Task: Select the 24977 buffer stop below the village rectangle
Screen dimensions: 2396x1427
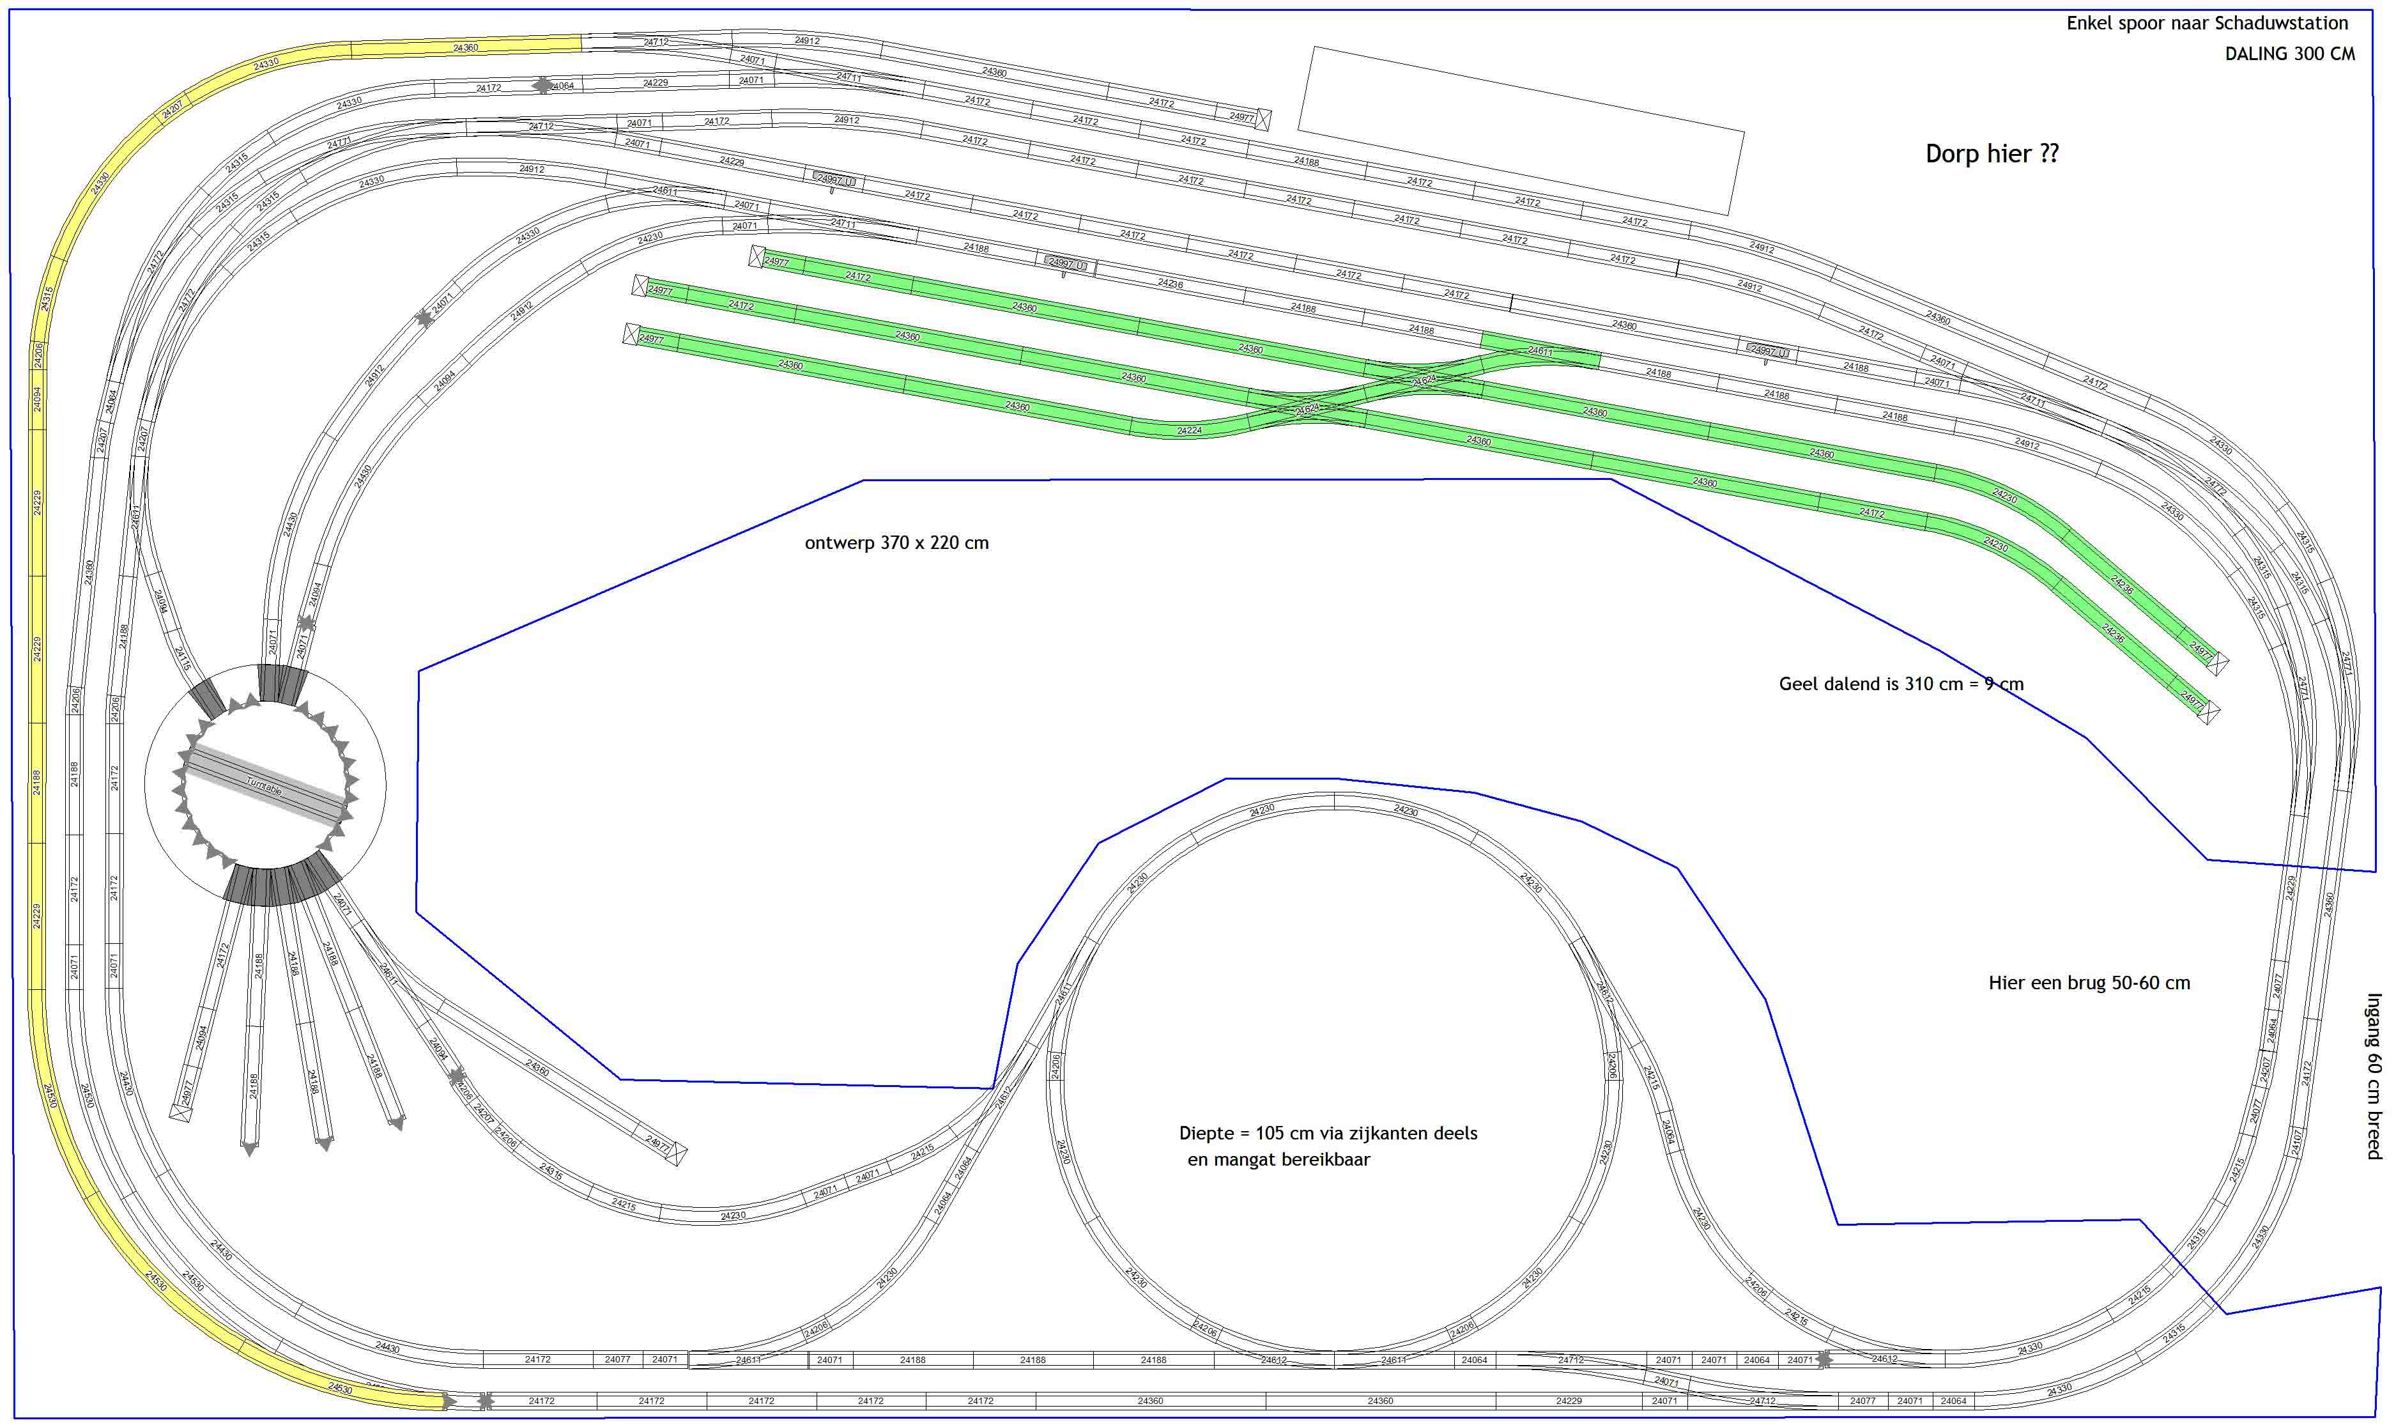Action: pyautogui.click(x=1243, y=118)
